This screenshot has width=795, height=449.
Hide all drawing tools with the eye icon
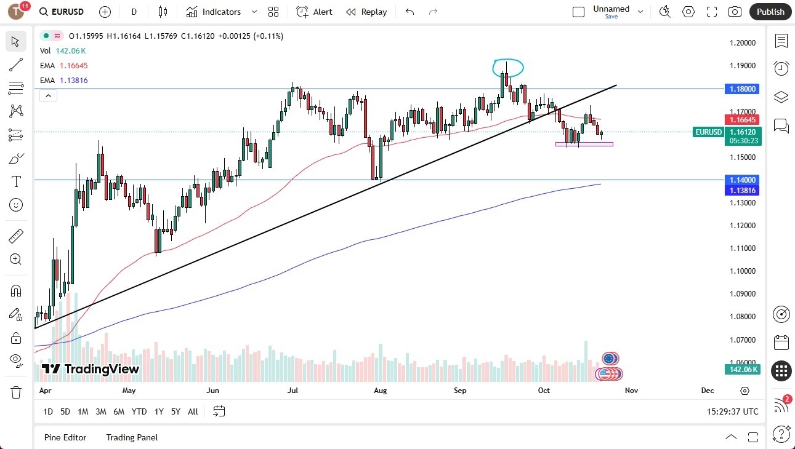[16, 361]
